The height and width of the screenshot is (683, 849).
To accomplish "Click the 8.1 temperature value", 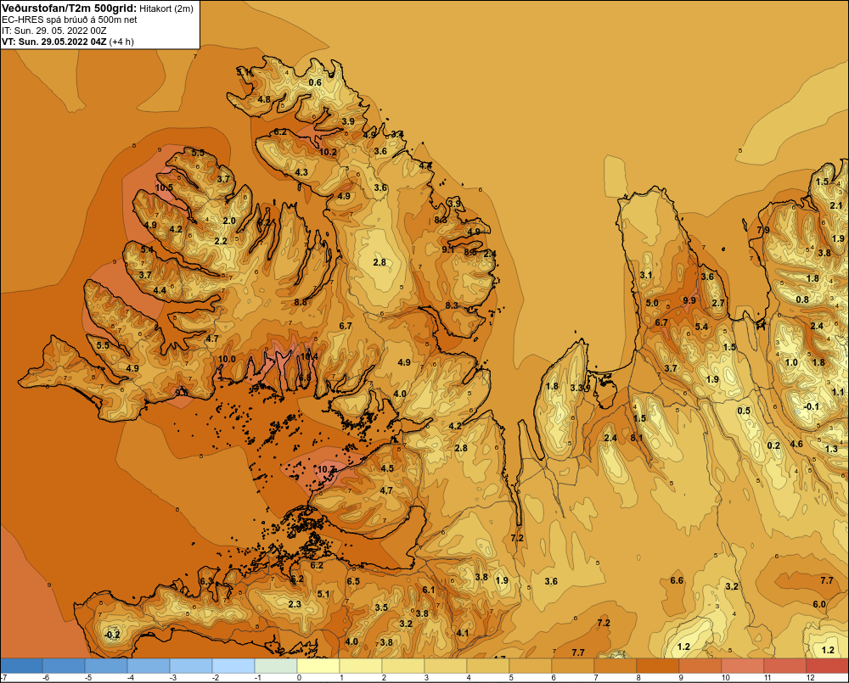I will pos(636,438).
